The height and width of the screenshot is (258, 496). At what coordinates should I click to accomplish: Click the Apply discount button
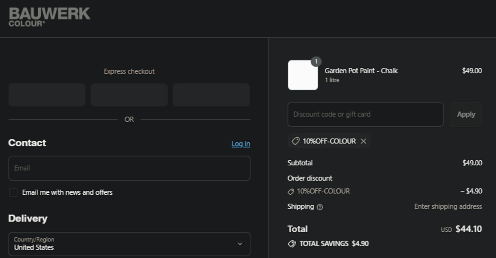tap(466, 114)
